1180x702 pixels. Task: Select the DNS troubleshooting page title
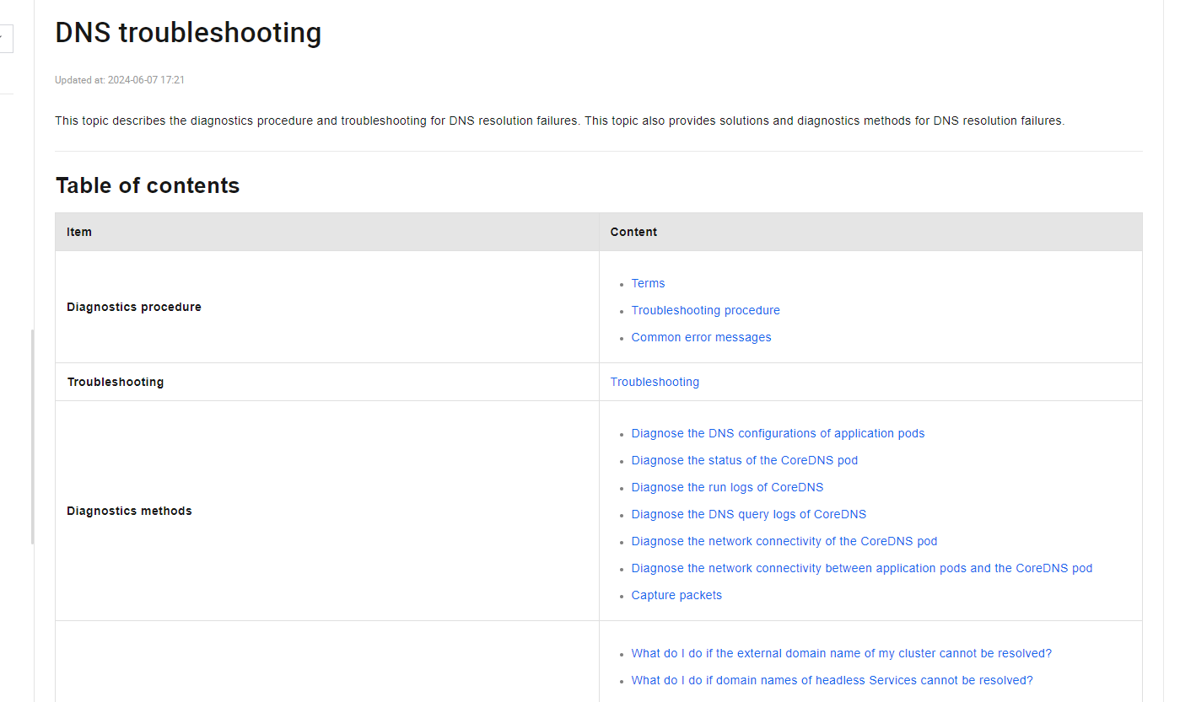click(x=188, y=33)
